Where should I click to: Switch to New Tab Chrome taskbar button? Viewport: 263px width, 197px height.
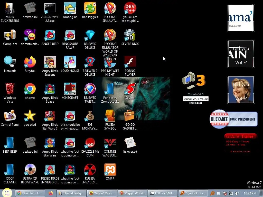[30, 193]
